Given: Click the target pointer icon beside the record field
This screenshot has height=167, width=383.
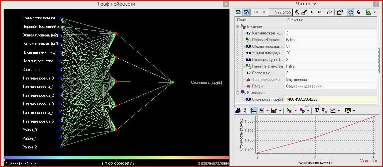Looking at the screenshot, I should [x=296, y=12].
